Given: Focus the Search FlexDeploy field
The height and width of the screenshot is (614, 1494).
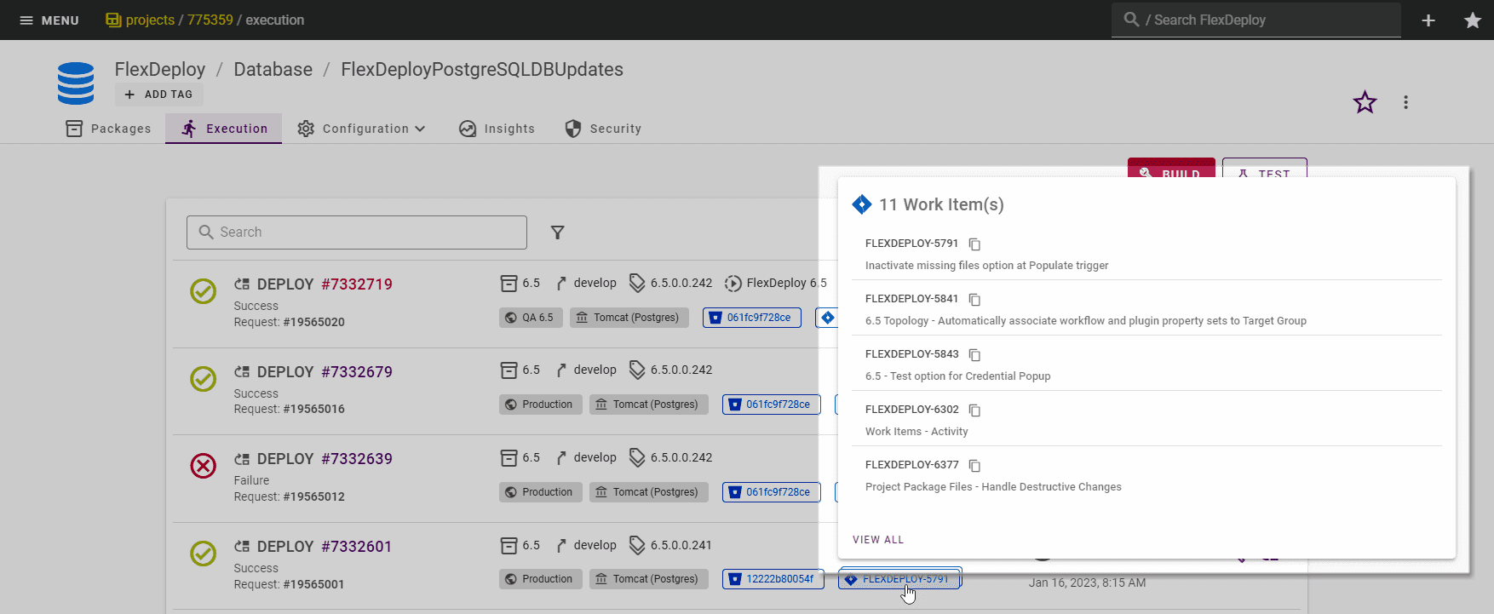Looking at the screenshot, I should coord(1256,20).
